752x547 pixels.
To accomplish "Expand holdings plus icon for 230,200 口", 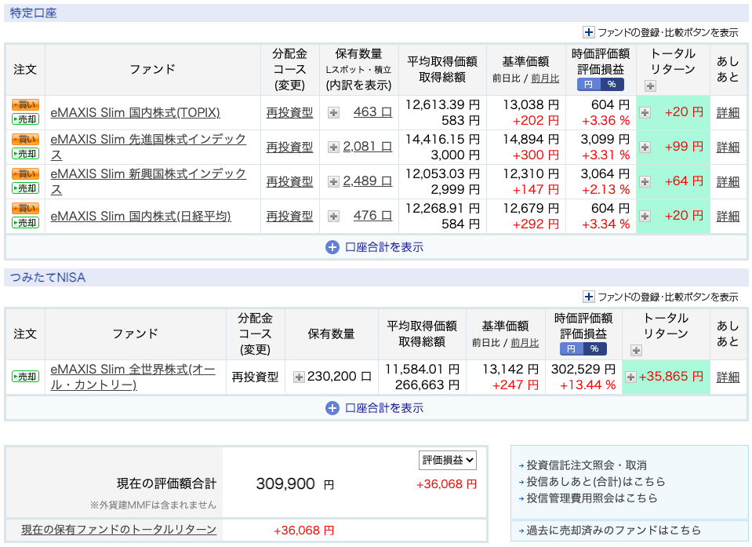I will [299, 377].
